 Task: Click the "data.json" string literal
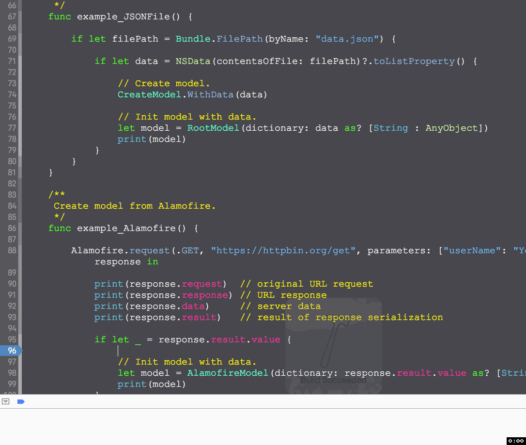(x=347, y=39)
